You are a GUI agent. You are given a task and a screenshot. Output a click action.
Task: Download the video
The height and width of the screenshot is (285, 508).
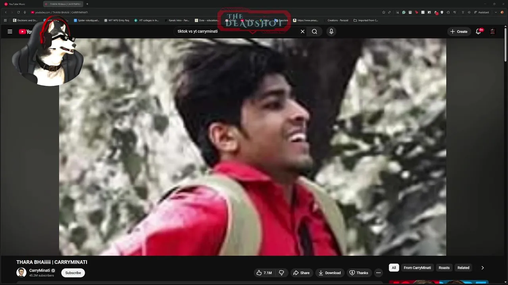pos(329,273)
